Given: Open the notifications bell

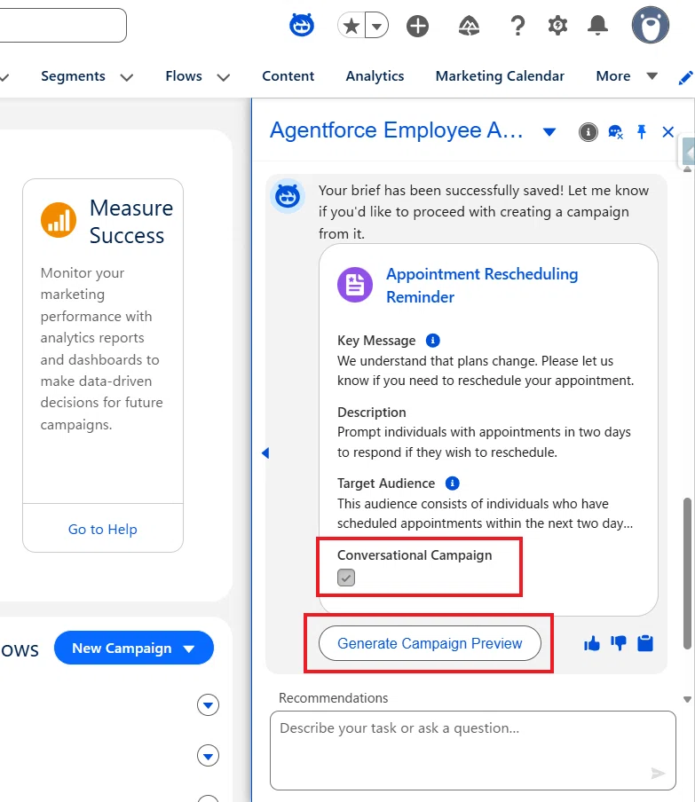Looking at the screenshot, I should point(597,26).
